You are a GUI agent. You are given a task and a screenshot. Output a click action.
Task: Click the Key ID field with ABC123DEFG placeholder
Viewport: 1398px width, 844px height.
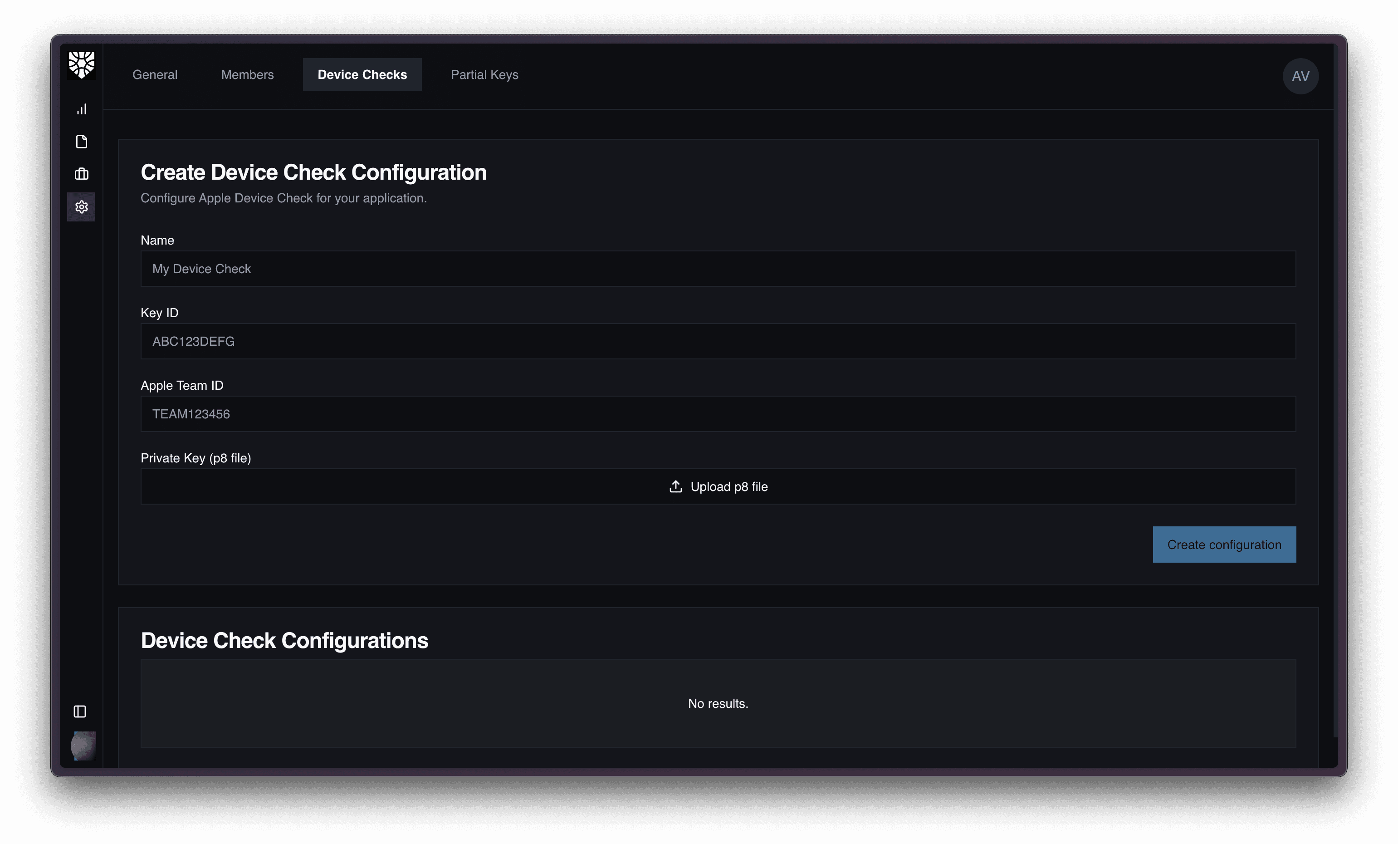(x=718, y=341)
